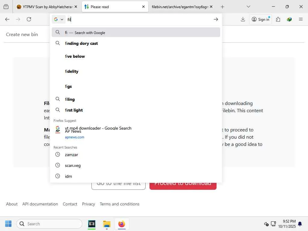Click the clock icon beside zamzar
The width and height of the screenshot is (308, 231).
coord(57,154)
